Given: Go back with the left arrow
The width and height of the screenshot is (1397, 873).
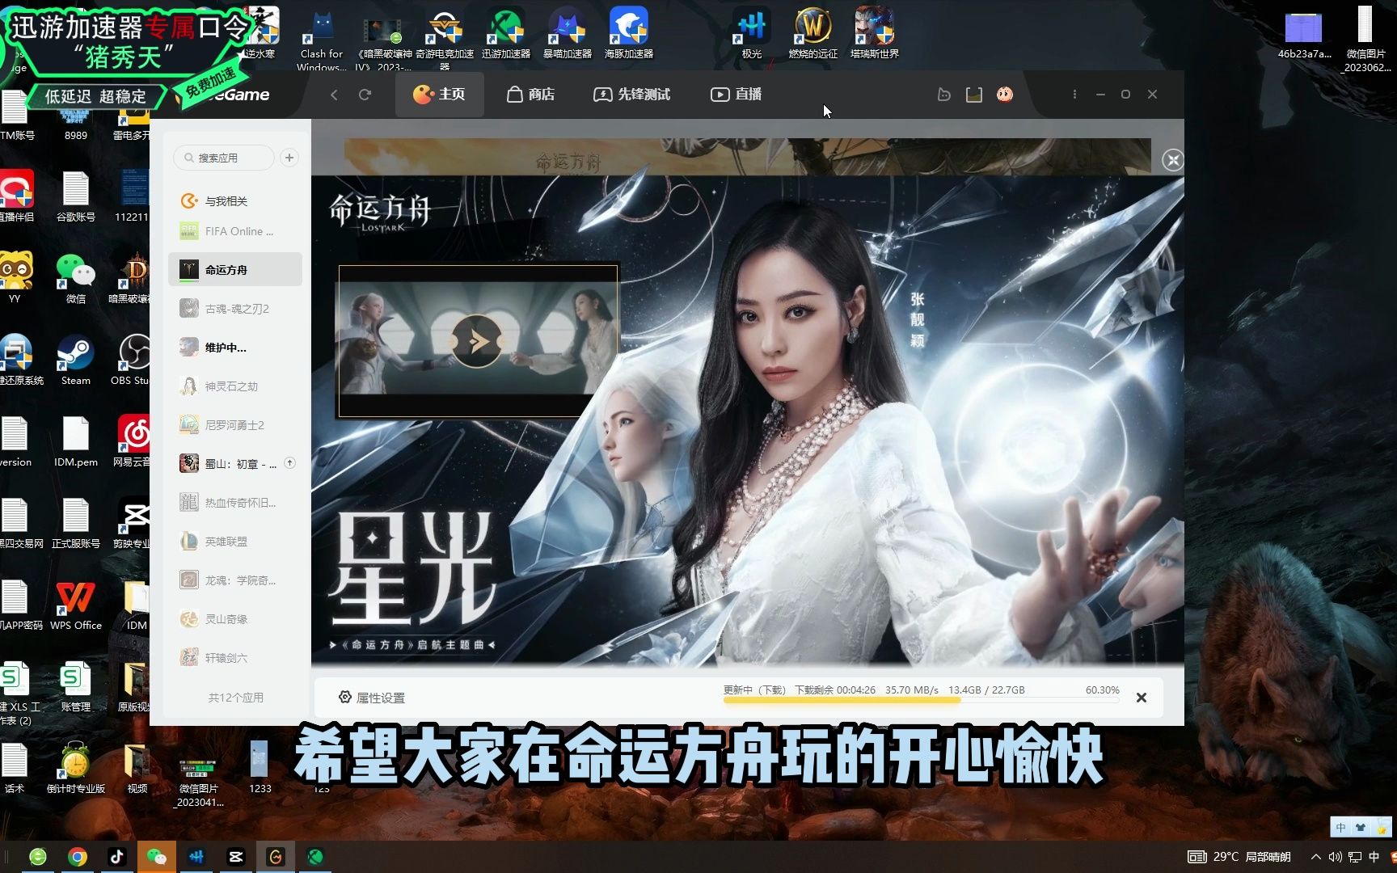Looking at the screenshot, I should pos(334,95).
